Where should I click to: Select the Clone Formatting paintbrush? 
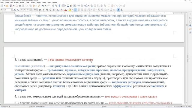[39, 6]
